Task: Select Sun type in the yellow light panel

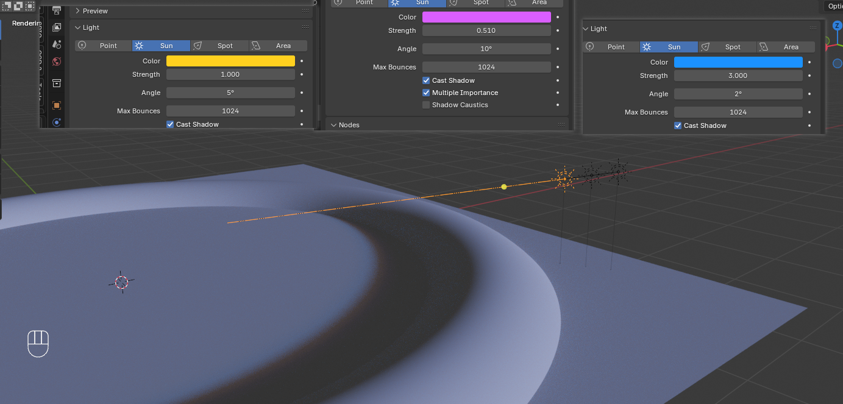Action: pyautogui.click(x=161, y=46)
